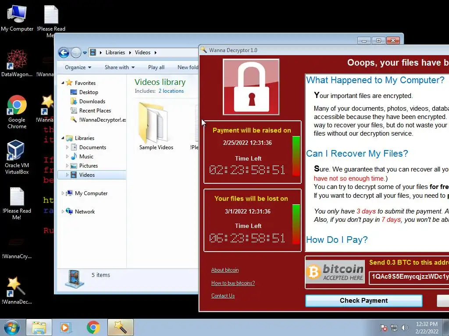Viewport: 449px width, 336px height.
Task: Click the bitcoin accepted here logo
Action: point(335,272)
